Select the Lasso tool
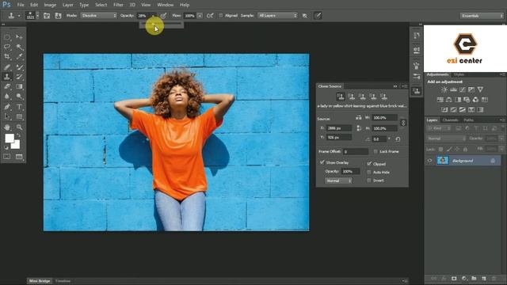The image size is (507, 285). [x=7, y=47]
